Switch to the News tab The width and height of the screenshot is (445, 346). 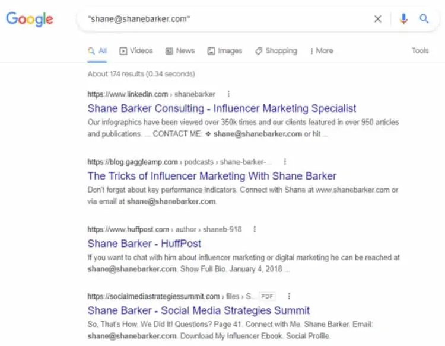(x=180, y=51)
